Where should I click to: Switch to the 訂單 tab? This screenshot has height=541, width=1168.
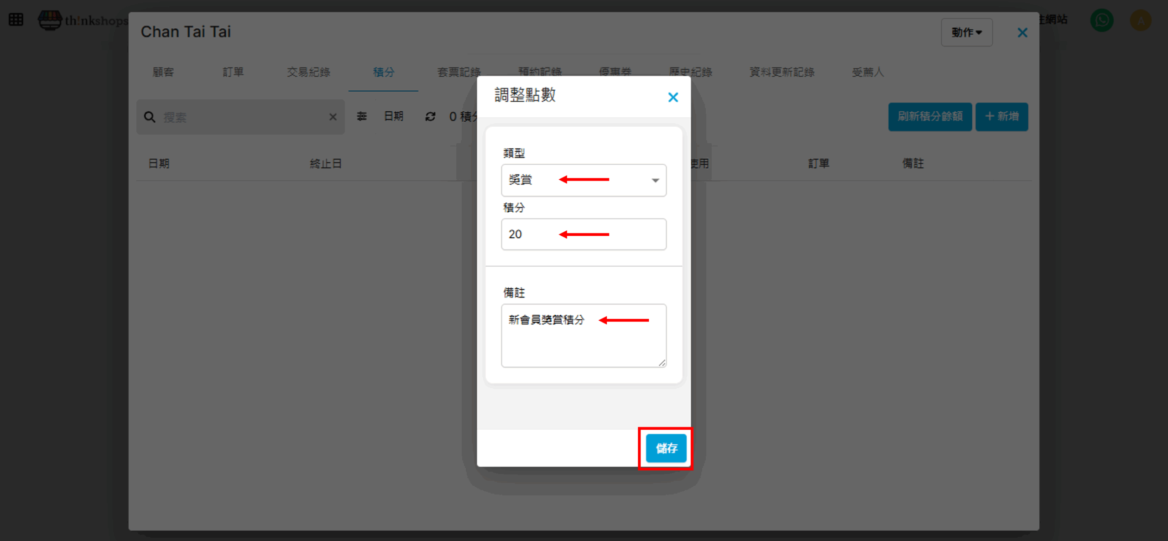coord(233,72)
